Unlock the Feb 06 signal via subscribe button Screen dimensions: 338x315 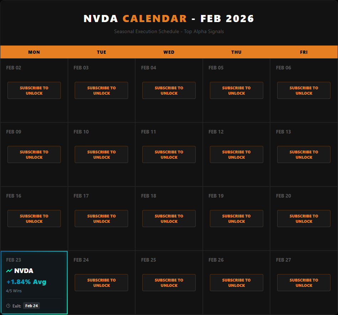click(303, 90)
